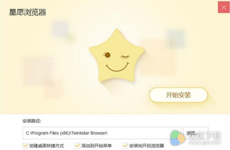Focus the Twinkstar Browser install path field

click(x=102, y=133)
